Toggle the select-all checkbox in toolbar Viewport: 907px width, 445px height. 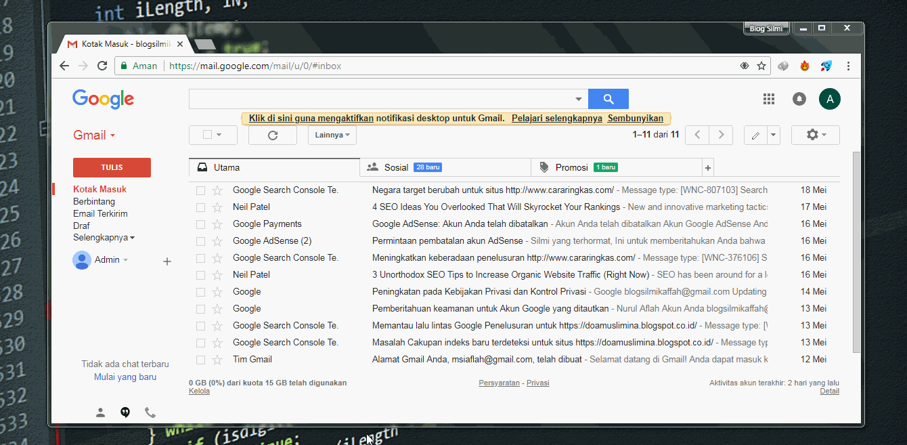tap(208, 135)
